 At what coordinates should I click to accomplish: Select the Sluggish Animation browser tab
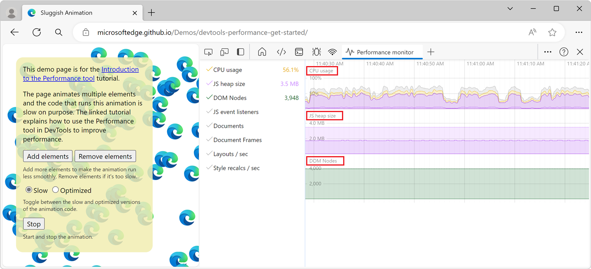[82, 13]
